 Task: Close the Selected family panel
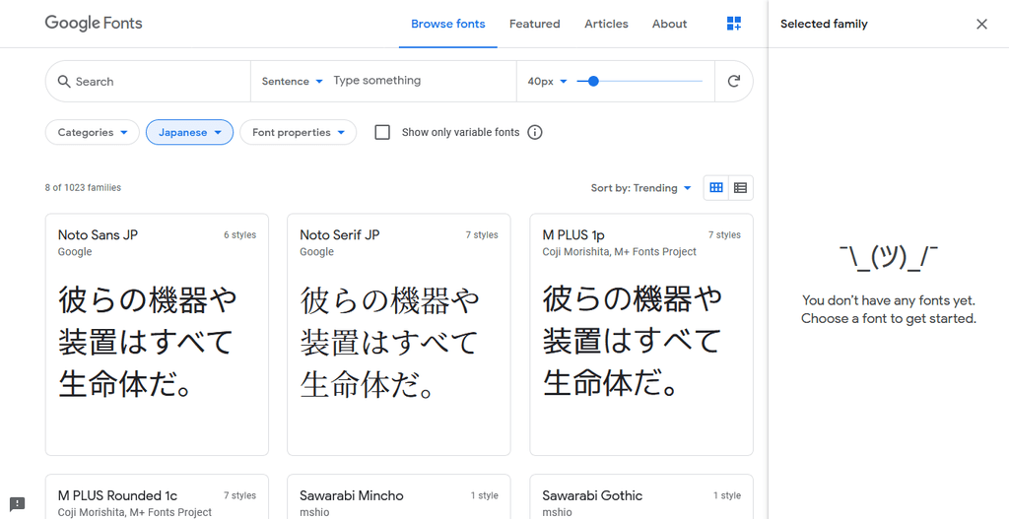click(981, 24)
